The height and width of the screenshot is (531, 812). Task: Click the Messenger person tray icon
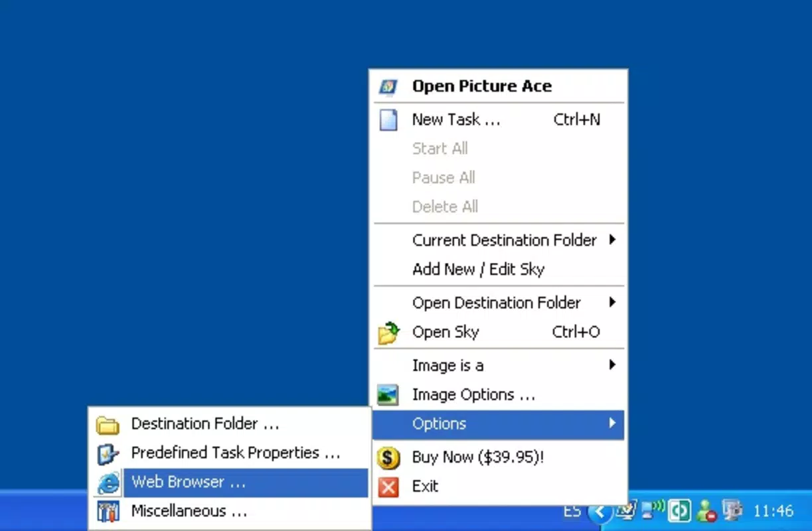[x=706, y=511]
